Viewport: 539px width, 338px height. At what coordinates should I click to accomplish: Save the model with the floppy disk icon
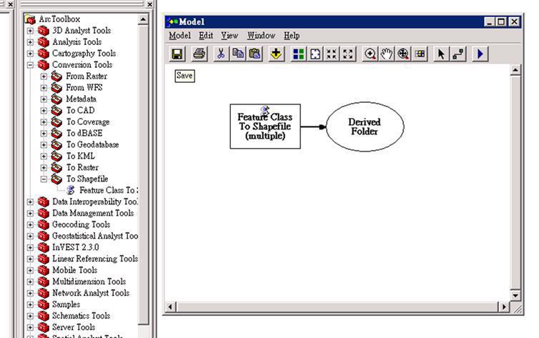(177, 54)
